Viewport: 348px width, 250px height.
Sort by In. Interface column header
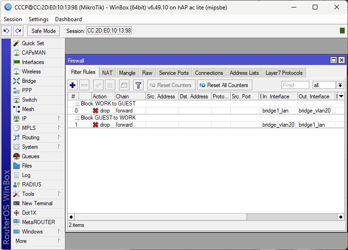(x=279, y=97)
